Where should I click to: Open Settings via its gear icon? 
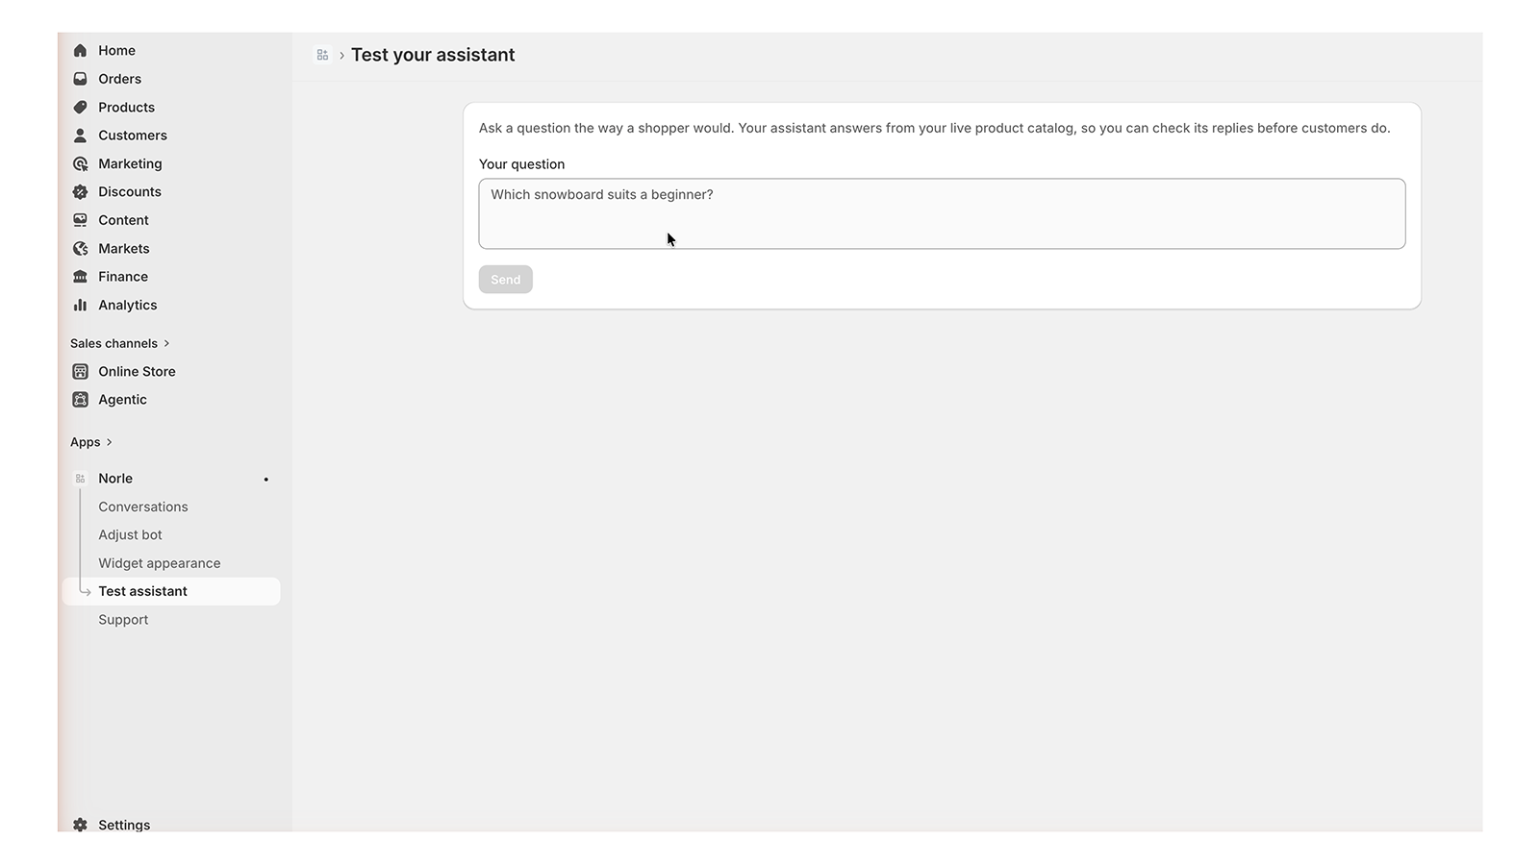tap(80, 825)
